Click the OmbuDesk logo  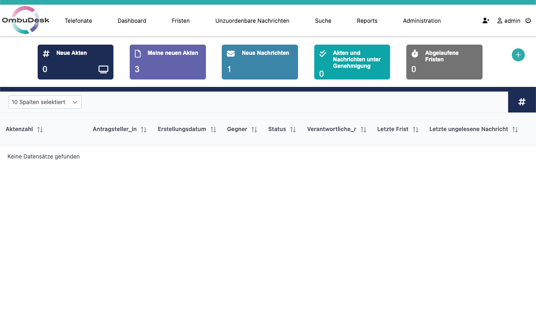(26, 20)
